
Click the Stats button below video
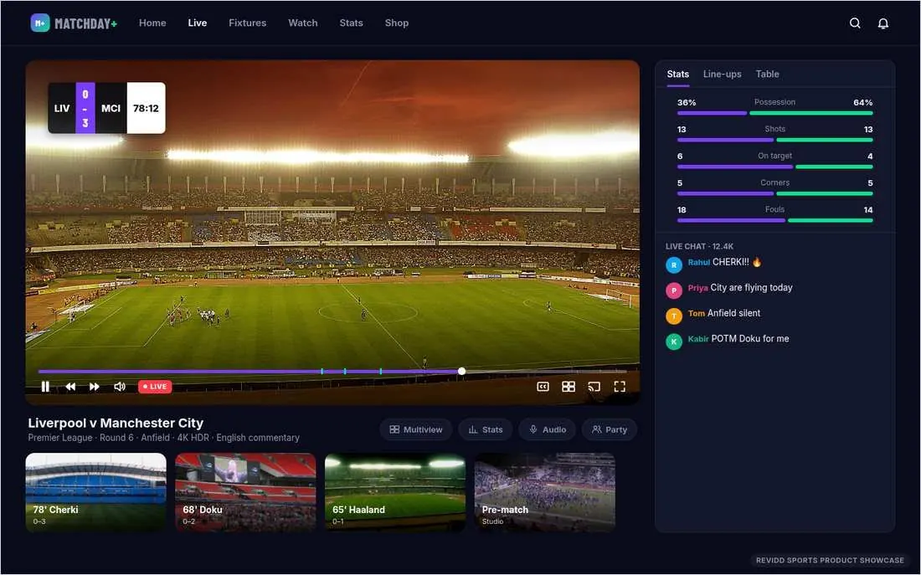(485, 429)
